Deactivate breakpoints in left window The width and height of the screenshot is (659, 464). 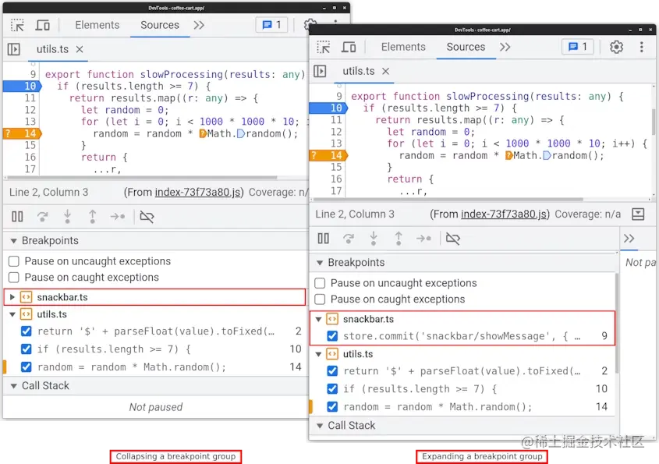[147, 217]
